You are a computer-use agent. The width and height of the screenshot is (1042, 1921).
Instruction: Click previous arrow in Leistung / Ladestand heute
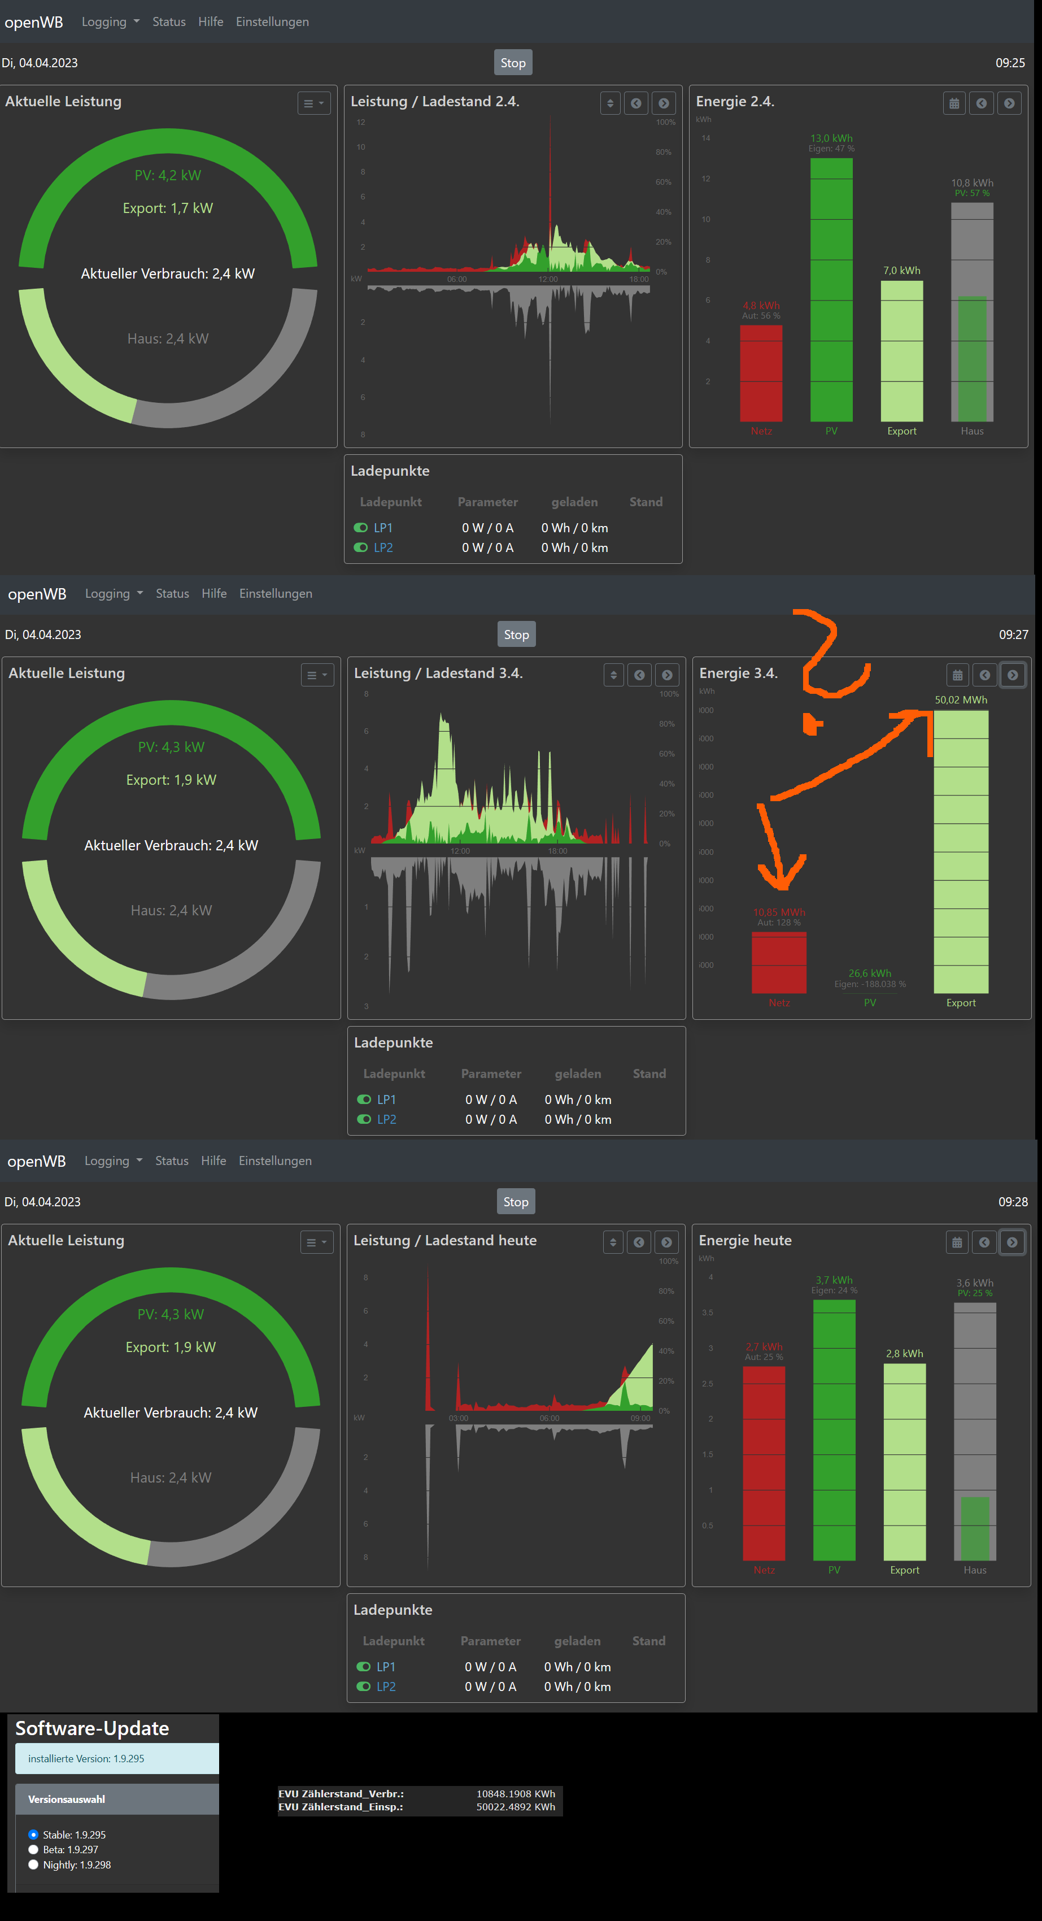tap(639, 1242)
